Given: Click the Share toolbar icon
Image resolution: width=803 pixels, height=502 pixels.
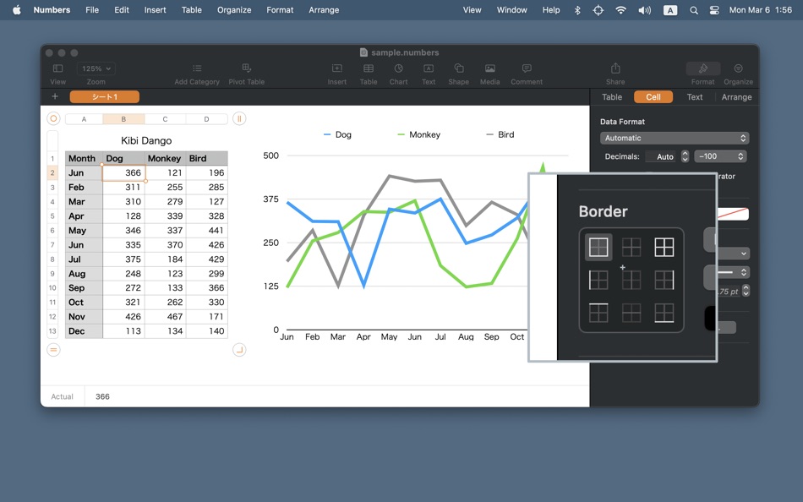Looking at the screenshot, I should coord(615,68).
